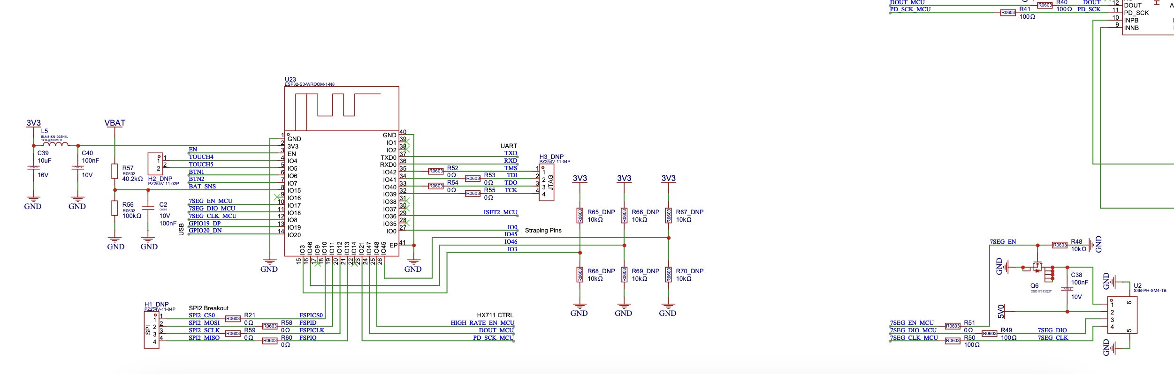Click the IO46 strapping net label
Screen dimensions: 1174x374
[511, 242]
